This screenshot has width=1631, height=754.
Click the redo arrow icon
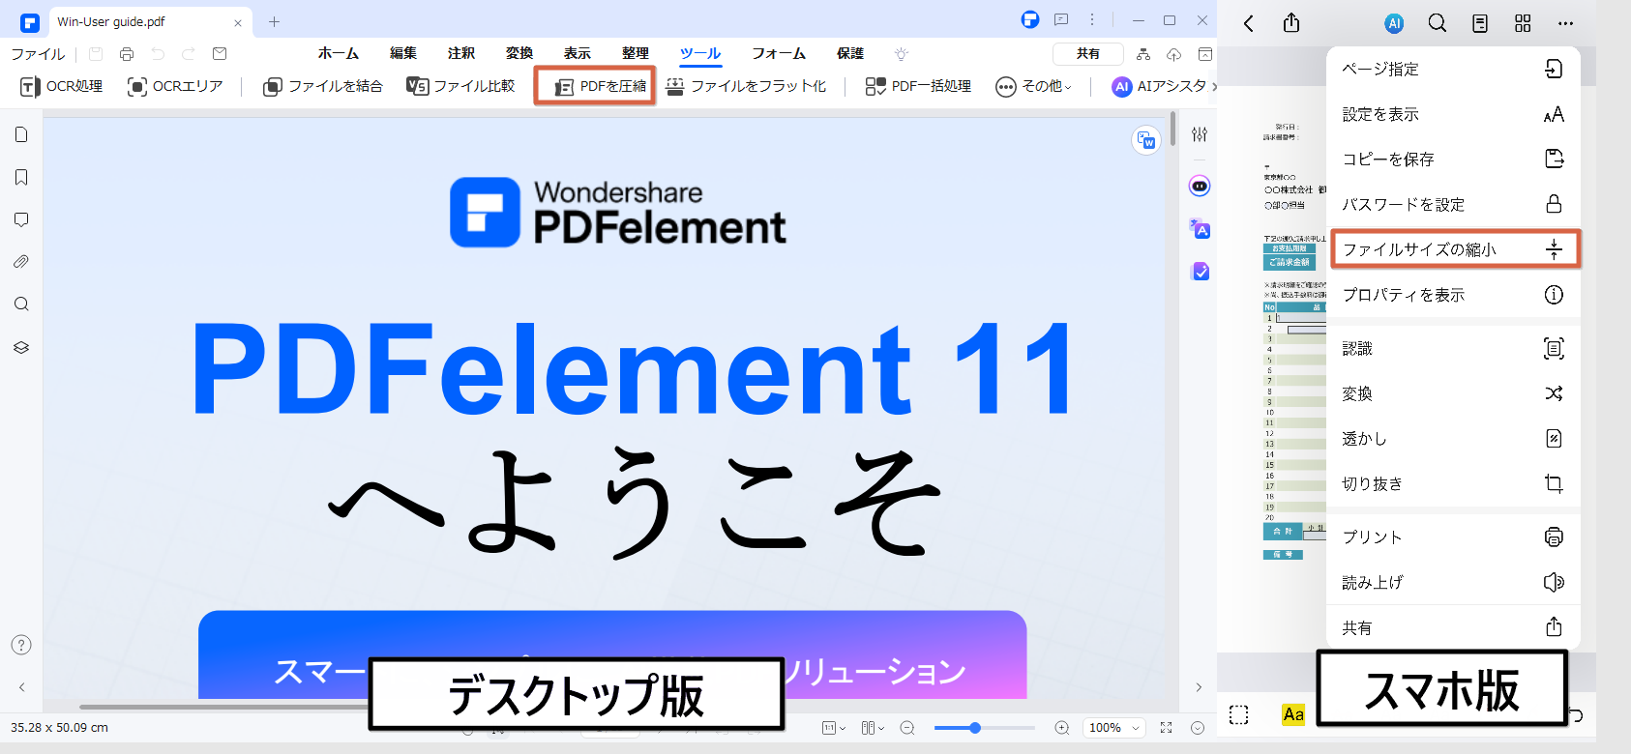pyautogui.click(x=189, y=54)
